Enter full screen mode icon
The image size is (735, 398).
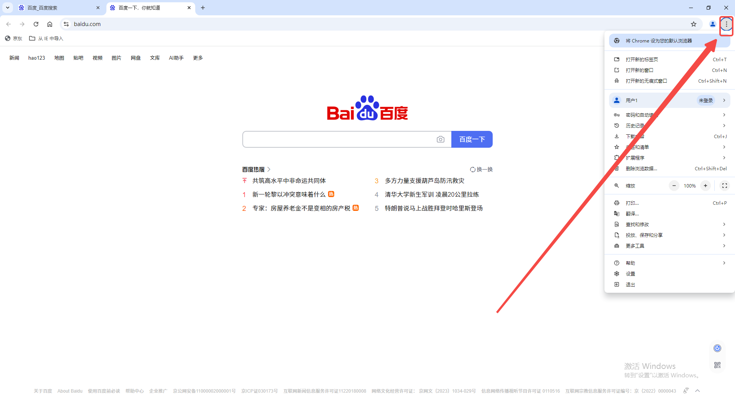[x=724, y=186]
